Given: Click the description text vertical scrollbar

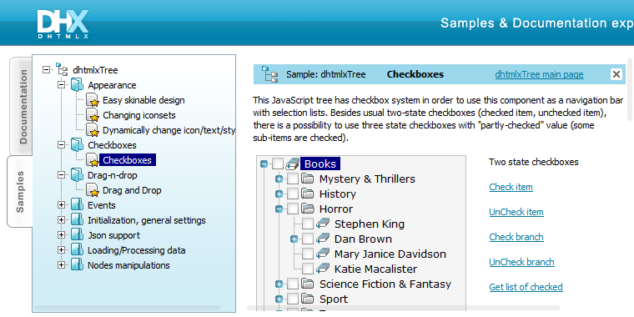Looking at the screenshot, I should coord(629,89).
